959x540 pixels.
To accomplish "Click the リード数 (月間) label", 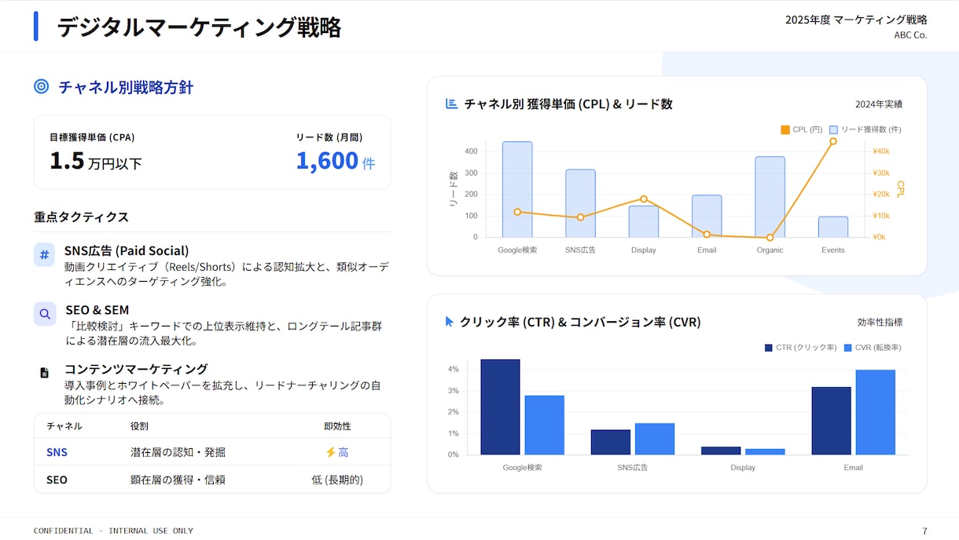I will coord(329,137).
